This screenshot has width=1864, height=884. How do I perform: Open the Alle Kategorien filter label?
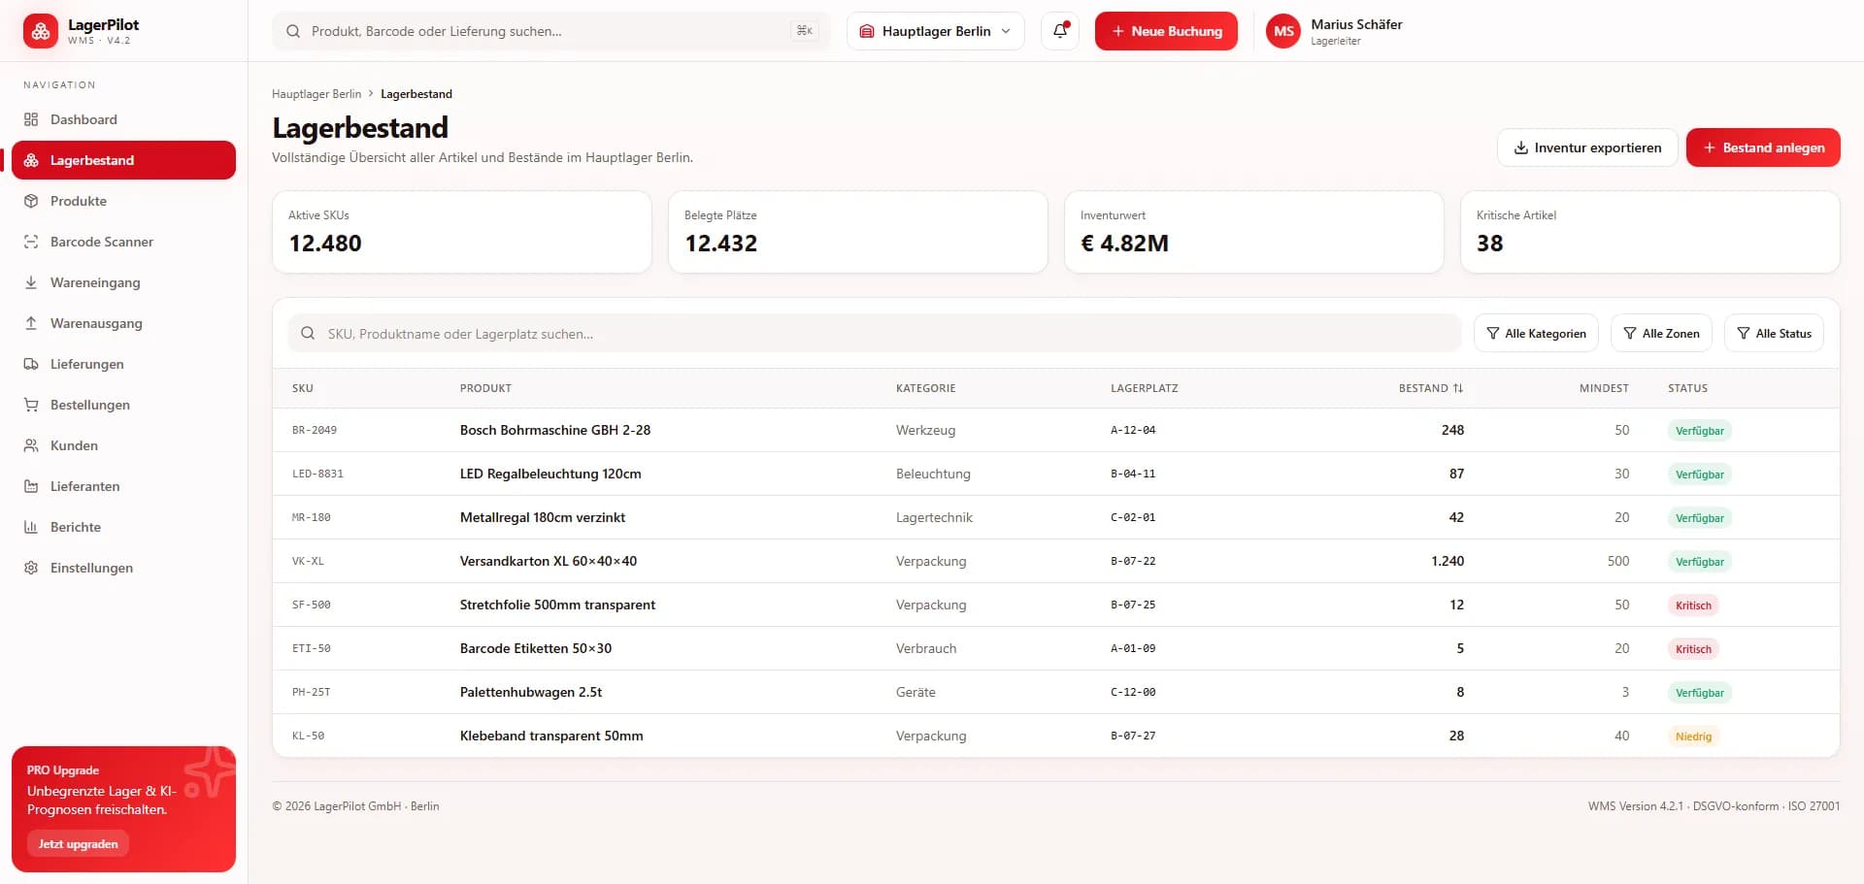(1546, 333)
